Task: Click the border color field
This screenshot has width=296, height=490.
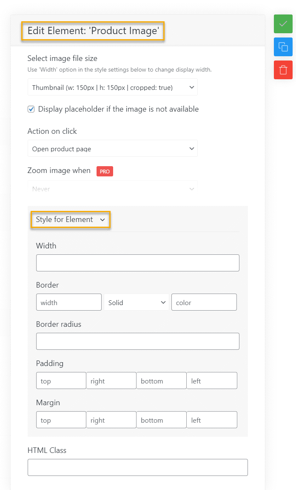Action: pyautogui.click(x=204, y=302)
